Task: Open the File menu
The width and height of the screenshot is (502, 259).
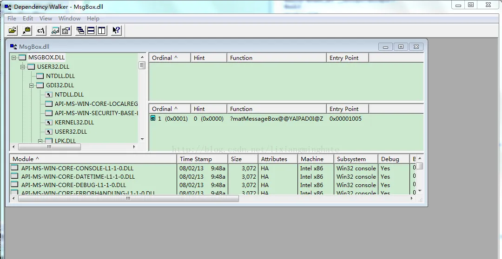Action: pyautogui.click(x=12, y=19)
